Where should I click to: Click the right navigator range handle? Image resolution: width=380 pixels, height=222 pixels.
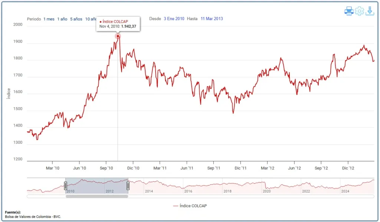point(128,186)
